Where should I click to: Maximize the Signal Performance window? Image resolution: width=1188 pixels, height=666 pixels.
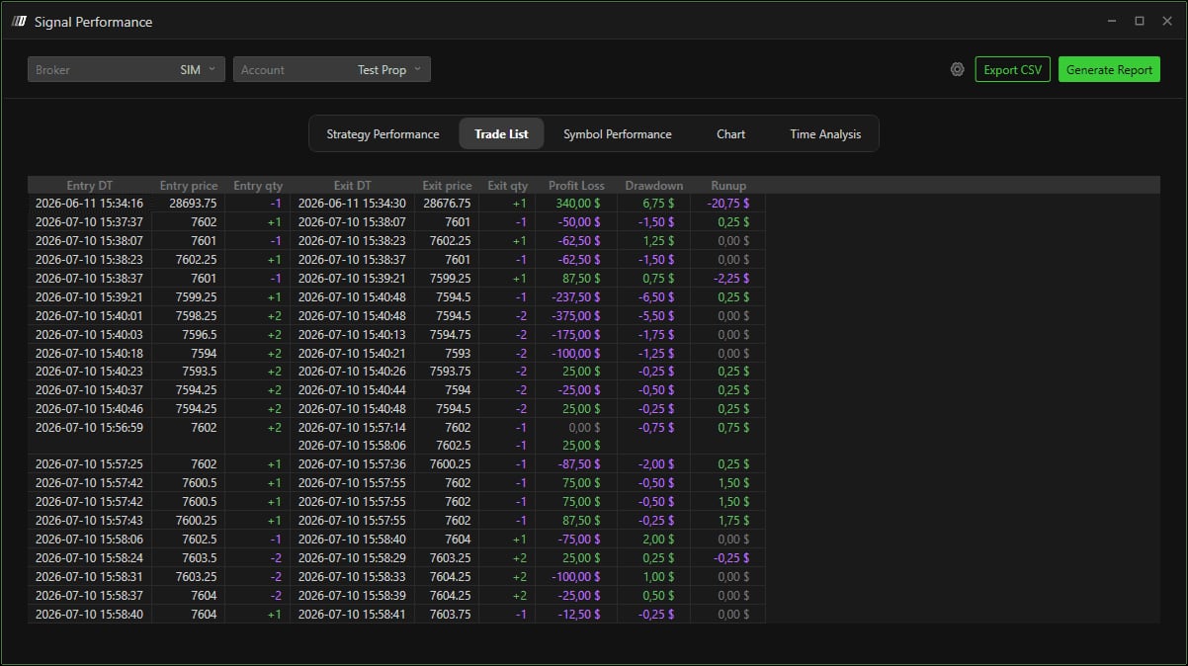click(x=1139, y=21)
